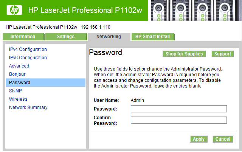Open IPv6 Configuration page

(x=28, y=58)
